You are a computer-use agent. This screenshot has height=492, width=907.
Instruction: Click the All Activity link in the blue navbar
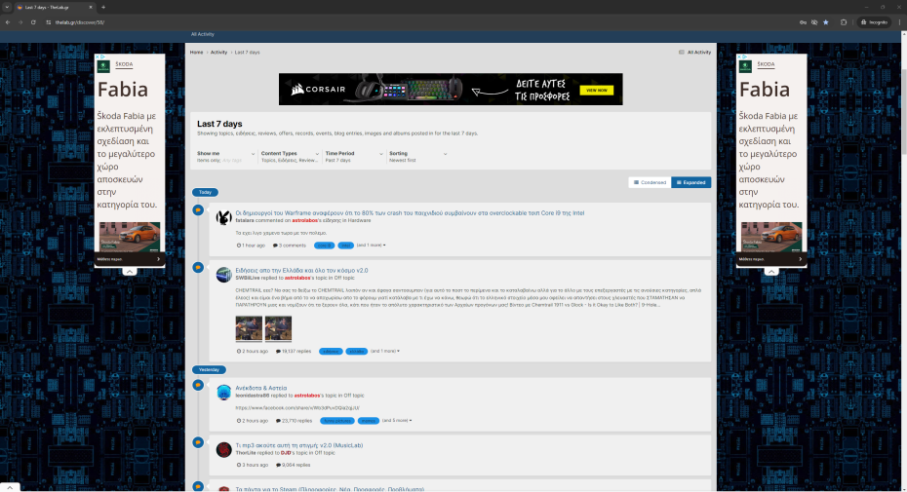[x=203, y=34]
